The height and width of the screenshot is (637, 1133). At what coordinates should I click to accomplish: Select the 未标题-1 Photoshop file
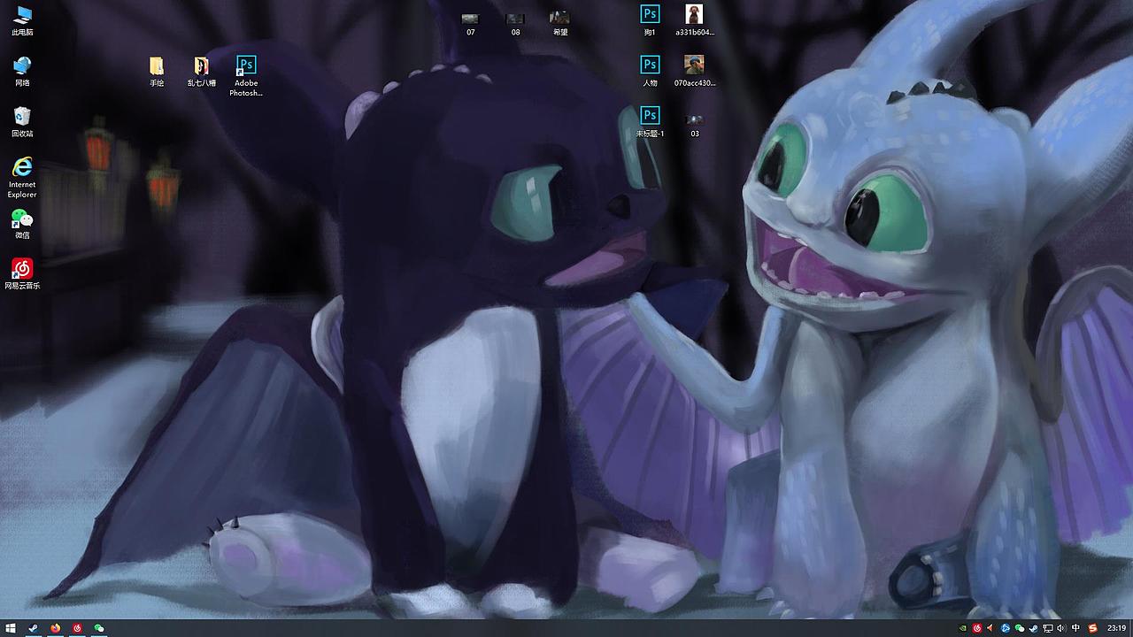650,122
